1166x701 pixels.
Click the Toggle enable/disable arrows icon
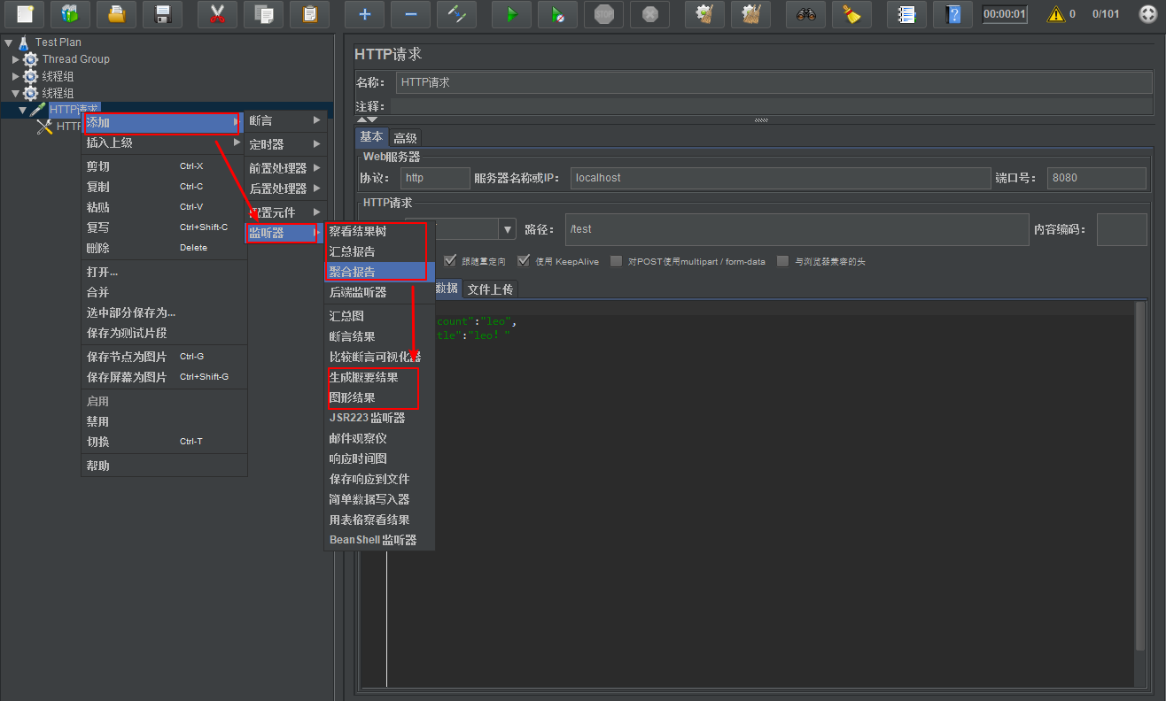point(456,14)
